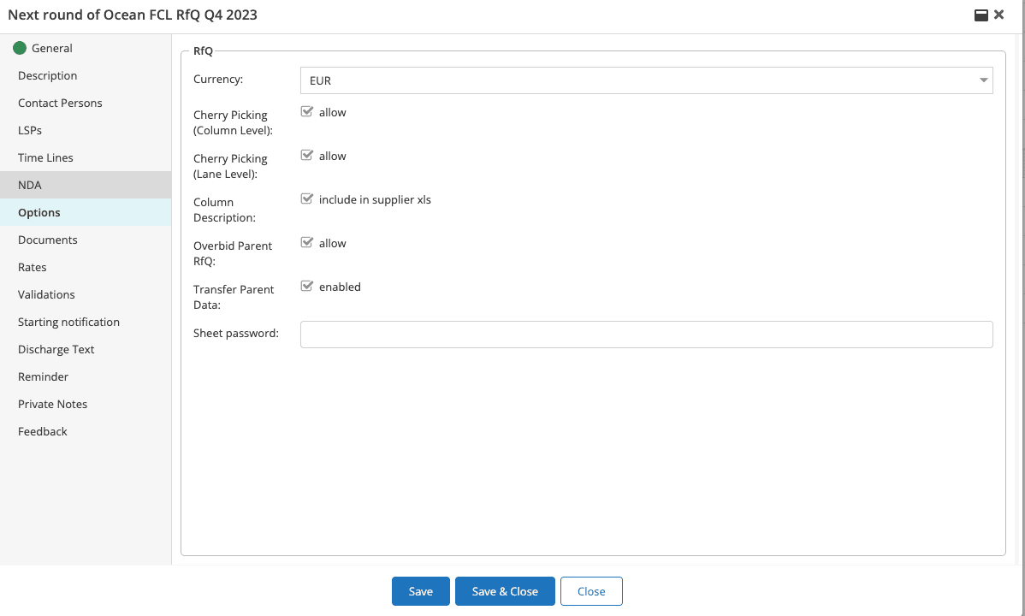The width and height of the screenshot is (1025, 616).
Task: Open Validations section
Action: pos(86,295)
